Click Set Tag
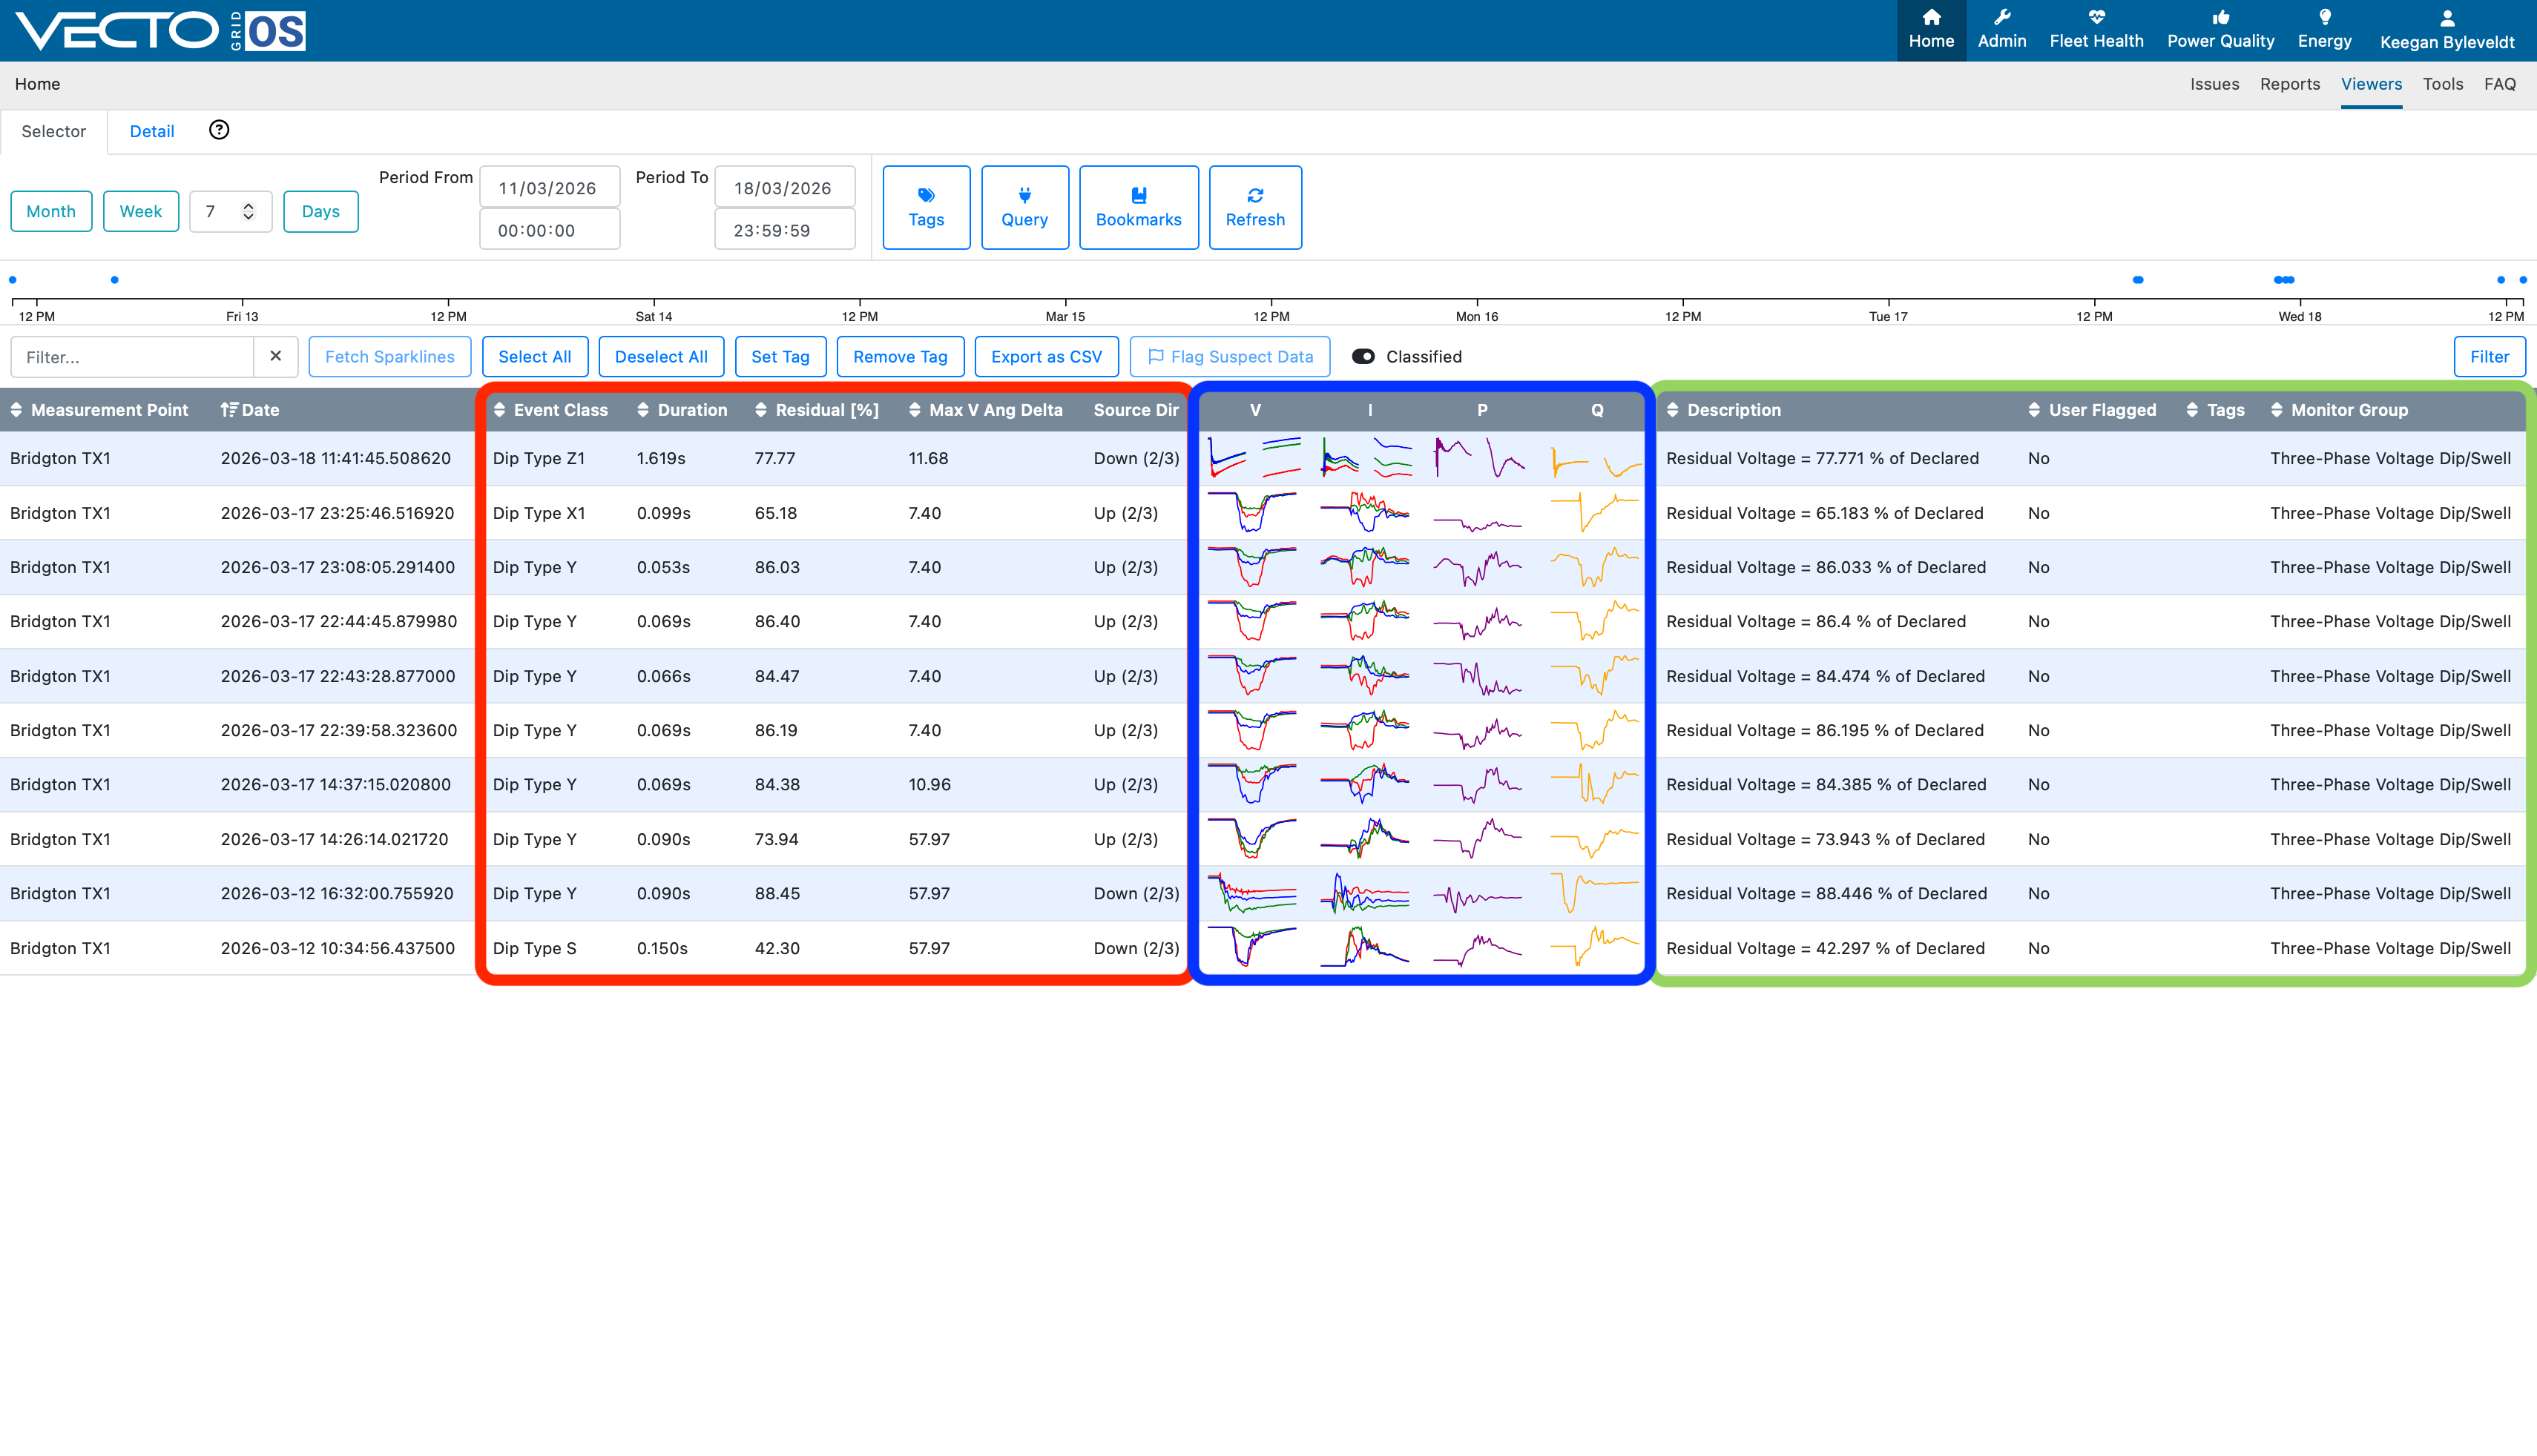 pos(780,356)
